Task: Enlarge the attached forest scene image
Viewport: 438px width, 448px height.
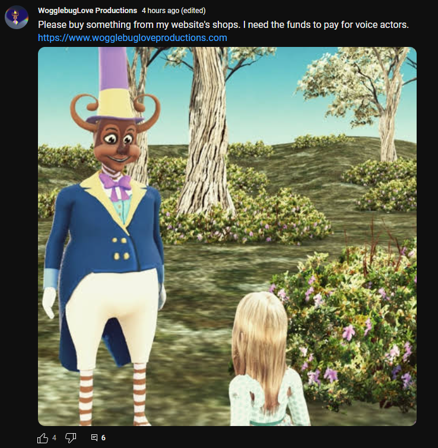Action: pos(227,236)
